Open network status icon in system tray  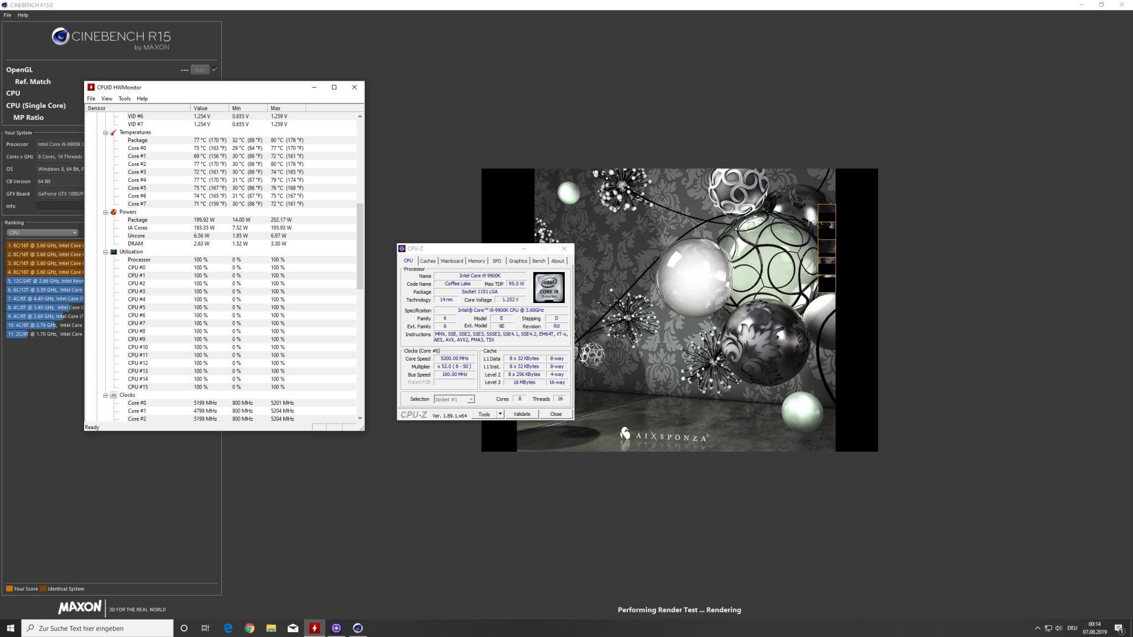click(x=1048, y=628)
